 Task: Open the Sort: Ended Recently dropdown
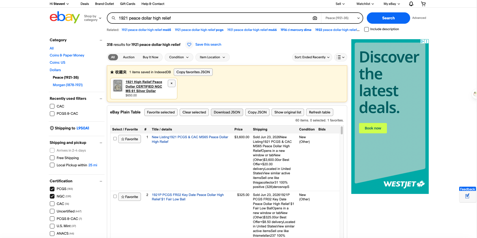pyautogui.click(x=312, y=57)
